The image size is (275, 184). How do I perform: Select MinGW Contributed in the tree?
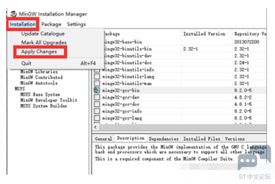click(x=42, y=77)
